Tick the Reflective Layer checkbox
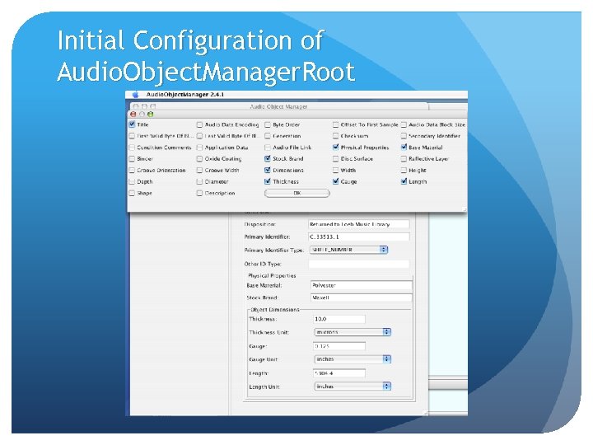The width and height of the screenshot is (593, 445). [404, 158]
